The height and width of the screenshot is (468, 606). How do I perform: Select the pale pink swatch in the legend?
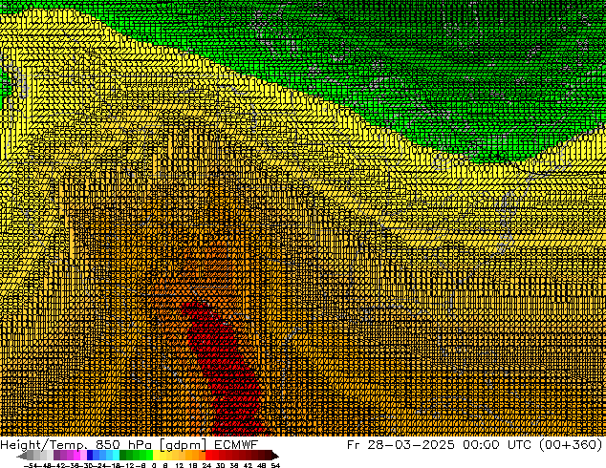click(83, 456)
